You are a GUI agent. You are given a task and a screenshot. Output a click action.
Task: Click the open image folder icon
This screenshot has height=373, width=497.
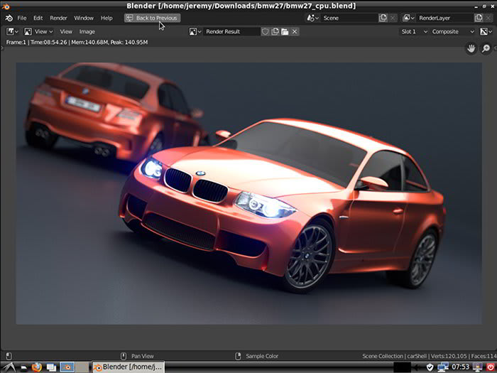tap(285, 31)
